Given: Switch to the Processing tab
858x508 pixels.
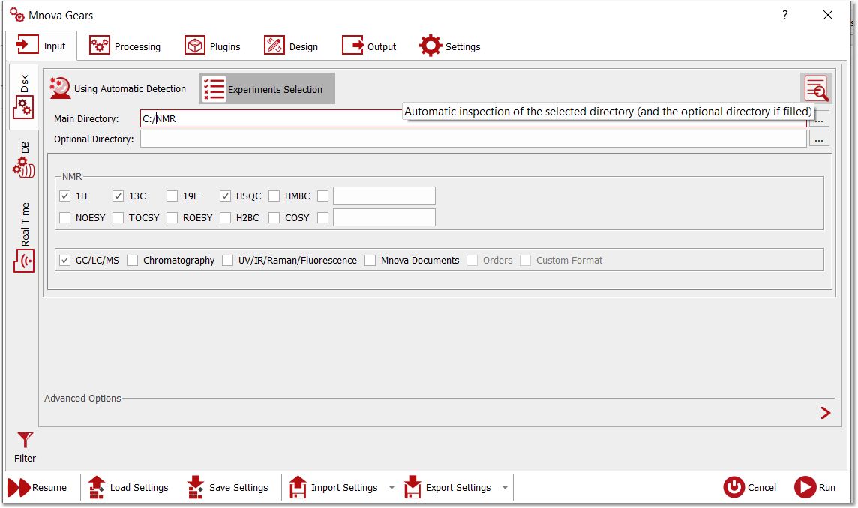Looking at the screenshot, I should pos(124,46).
